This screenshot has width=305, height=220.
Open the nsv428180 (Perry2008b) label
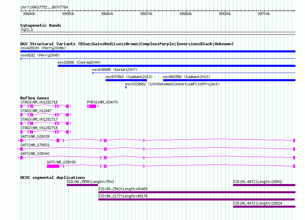43,48
